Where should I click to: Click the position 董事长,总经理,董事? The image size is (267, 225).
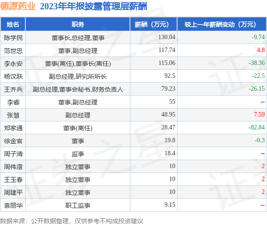click(78, 38)
